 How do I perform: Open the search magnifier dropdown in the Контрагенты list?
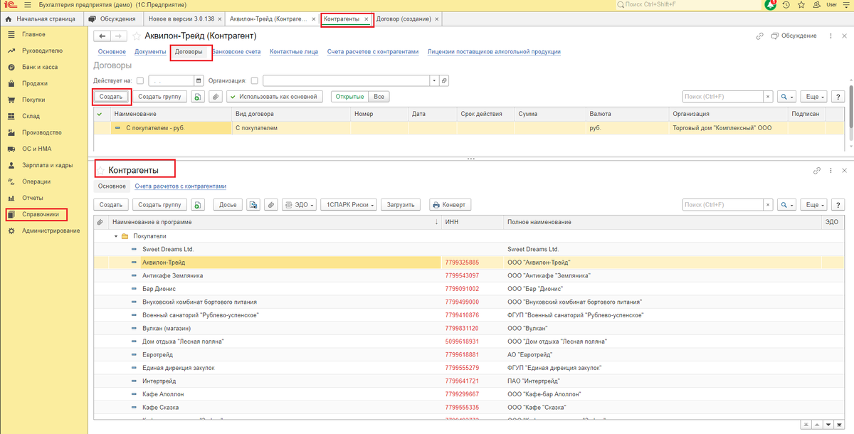[786, 204]
